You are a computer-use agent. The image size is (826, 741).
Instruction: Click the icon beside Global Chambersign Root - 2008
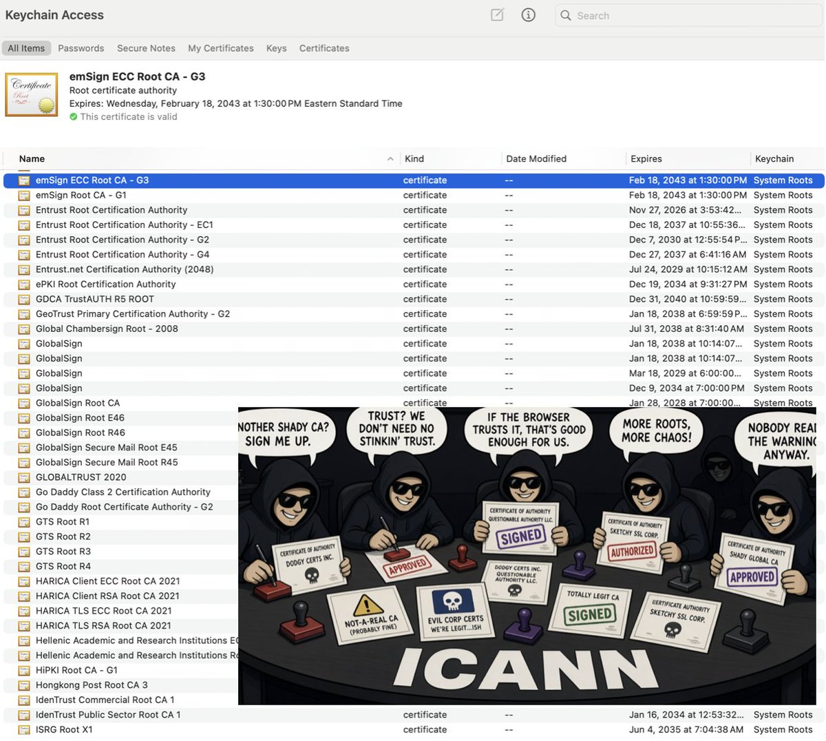pyautogui.click(x=24, y=329)
